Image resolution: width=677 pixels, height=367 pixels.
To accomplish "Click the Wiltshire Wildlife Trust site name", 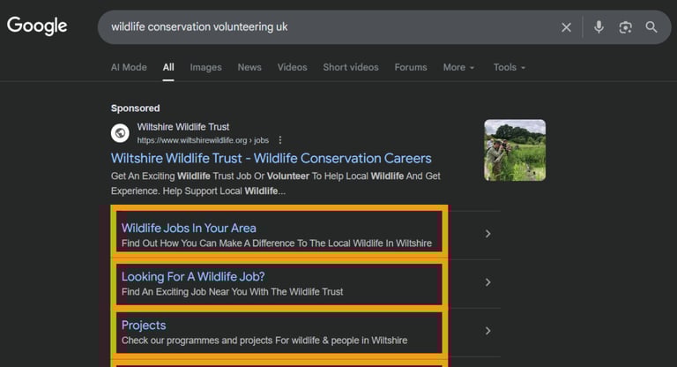I will [x=183, y=127].
